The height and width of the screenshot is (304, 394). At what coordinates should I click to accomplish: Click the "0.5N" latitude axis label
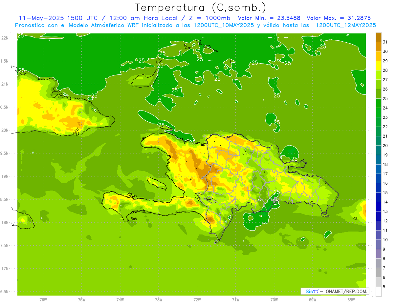coord(5,107)
